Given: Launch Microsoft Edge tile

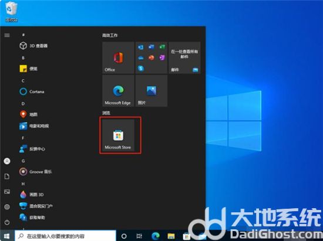Looking at the screenshot, I should [118, 91].
